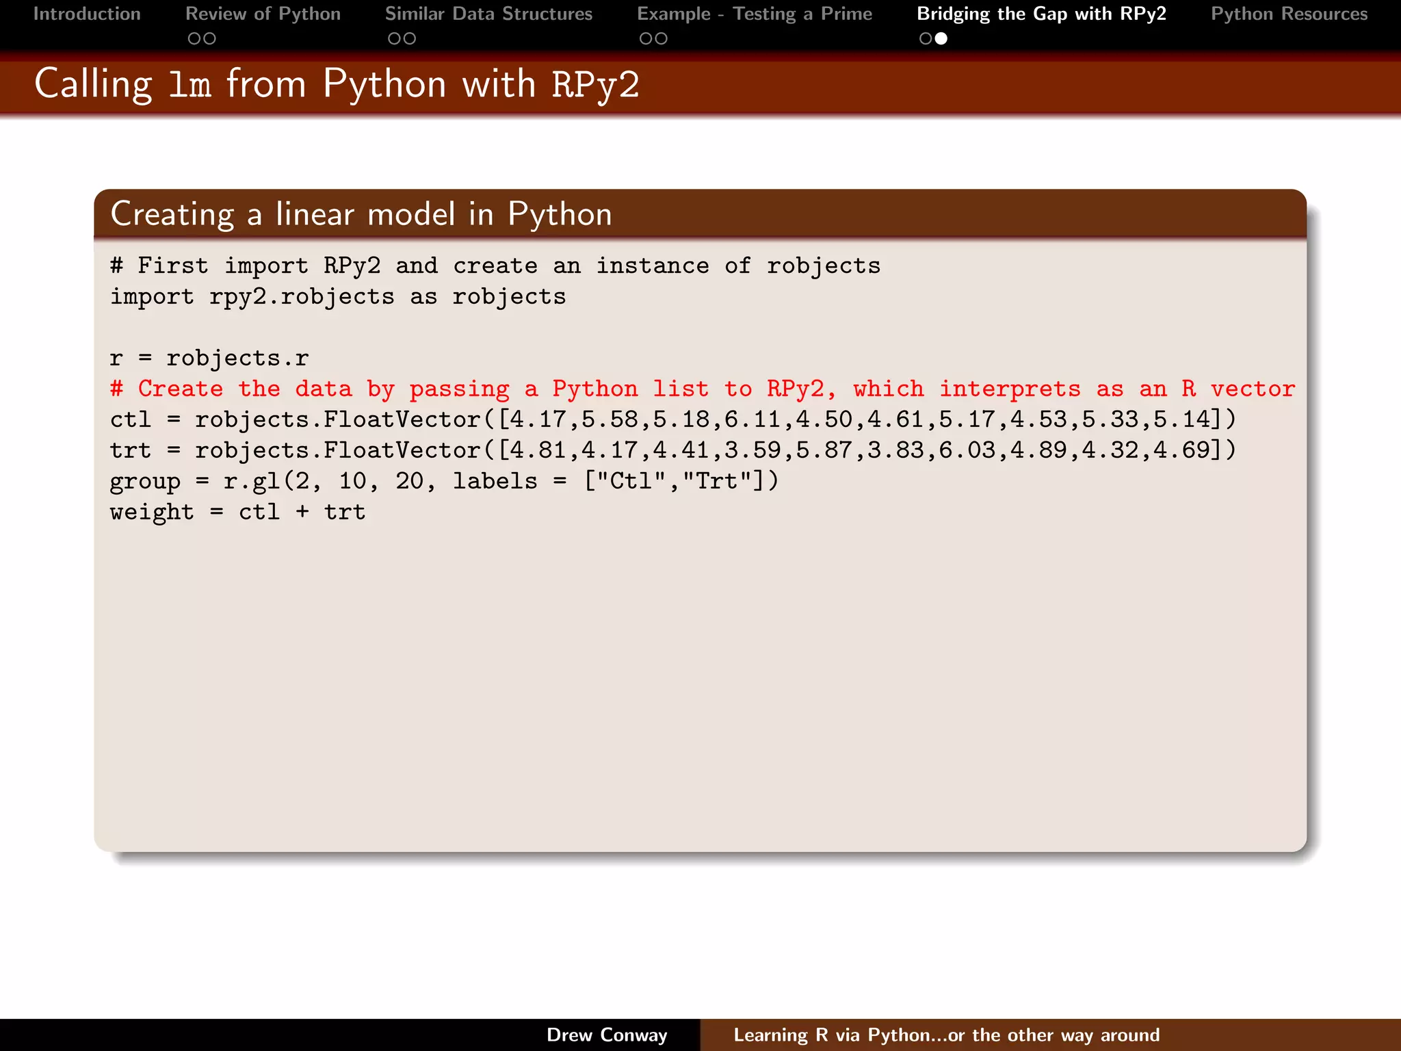Go to Similar Data Structures section
The width and height of the screenshot is (1401, 1051).
coord(488,14)
